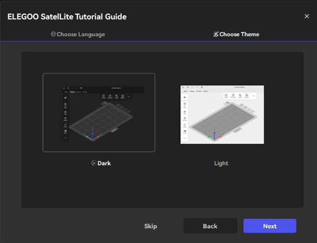Click the XYZ axis gizmo in Light preview
Viewport: 317px width, 243px height.
click(209, 136)
